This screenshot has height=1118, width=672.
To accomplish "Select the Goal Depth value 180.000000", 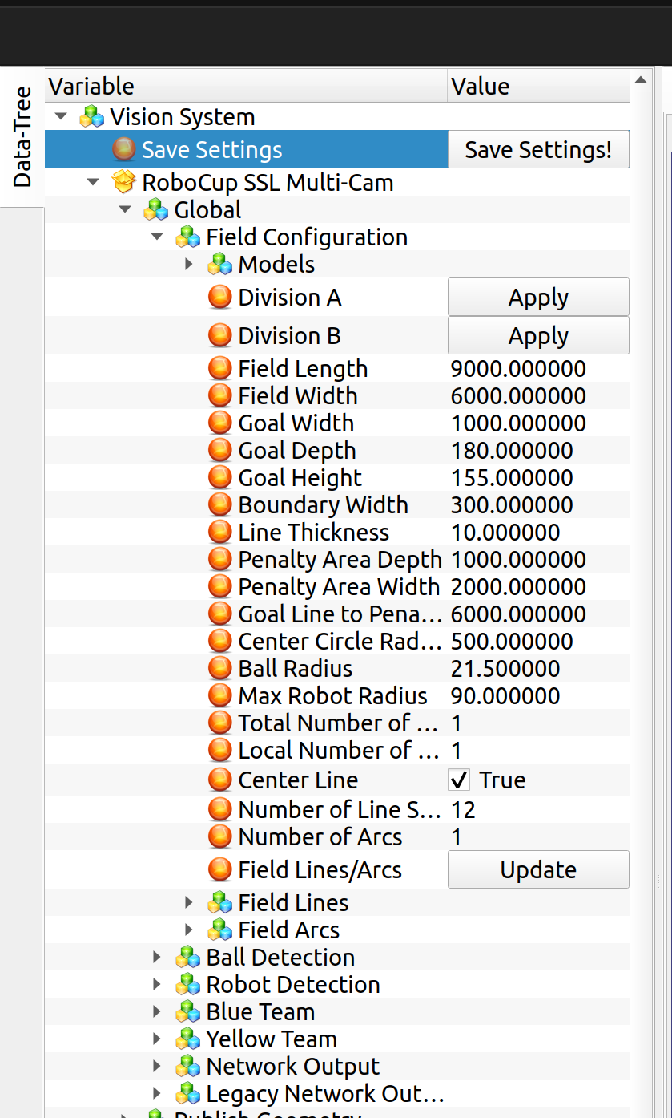I will click(512, 451).
